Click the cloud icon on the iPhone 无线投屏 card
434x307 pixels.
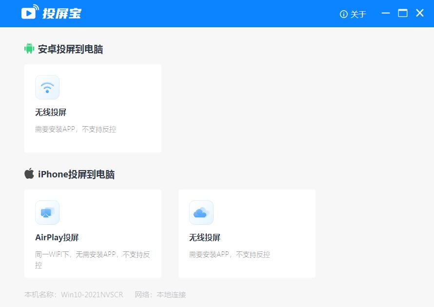point(201,212)
